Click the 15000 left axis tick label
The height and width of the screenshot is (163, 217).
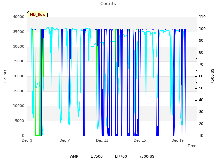[19, 91]
